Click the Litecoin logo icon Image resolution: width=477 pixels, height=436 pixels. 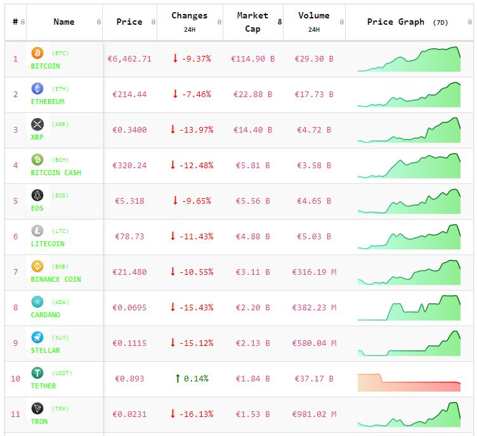[x=37, y=231]
